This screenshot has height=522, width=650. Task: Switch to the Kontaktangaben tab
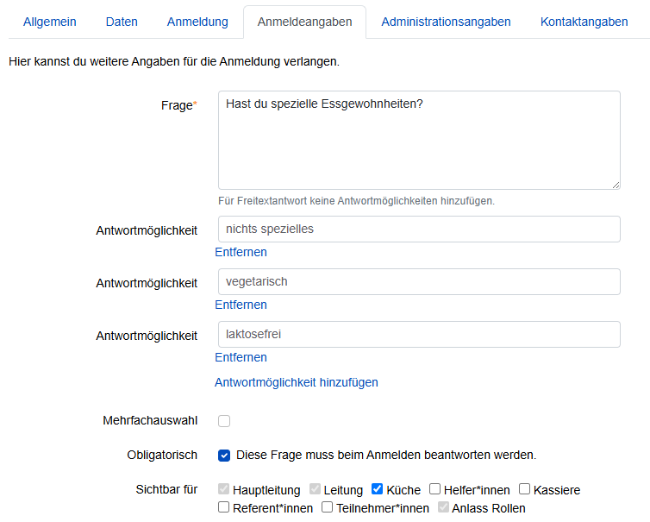584,22
